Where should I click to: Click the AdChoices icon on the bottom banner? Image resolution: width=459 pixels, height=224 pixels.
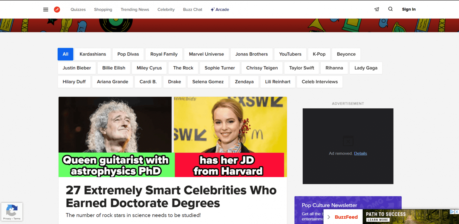click(452, 212)
